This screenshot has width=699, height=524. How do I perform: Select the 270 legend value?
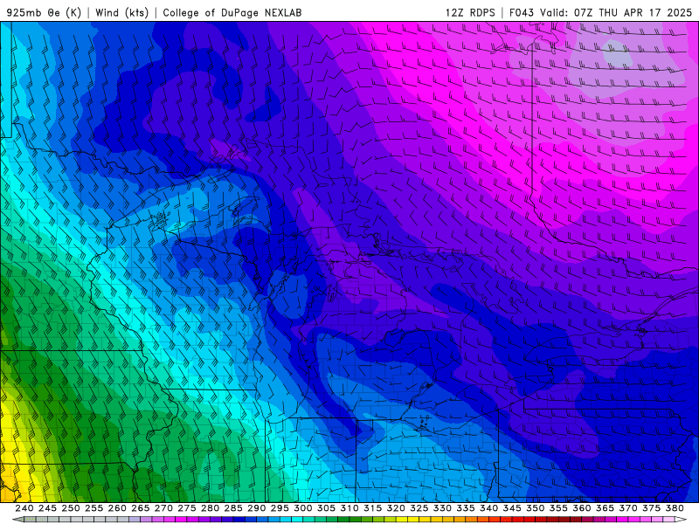tap(163, 508)
